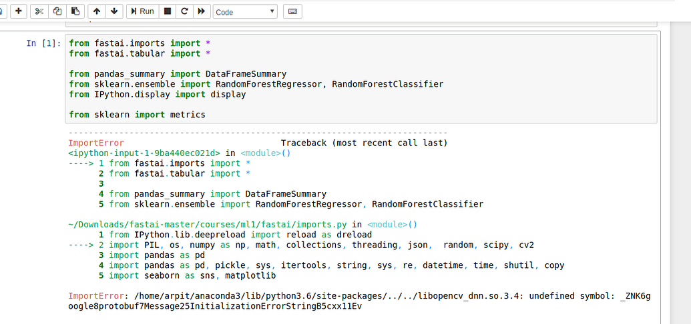Open the command palette keyboard icon
Image resolution: width=691 pixels, height=324 pixels.
[x=292, y=11]
